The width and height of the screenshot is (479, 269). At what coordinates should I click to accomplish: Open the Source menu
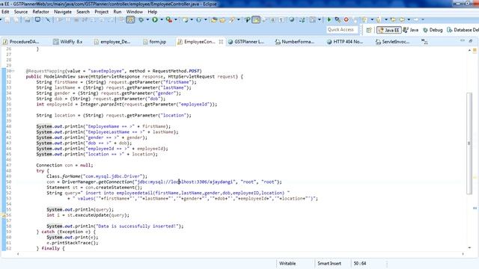(x=21, y=12)
